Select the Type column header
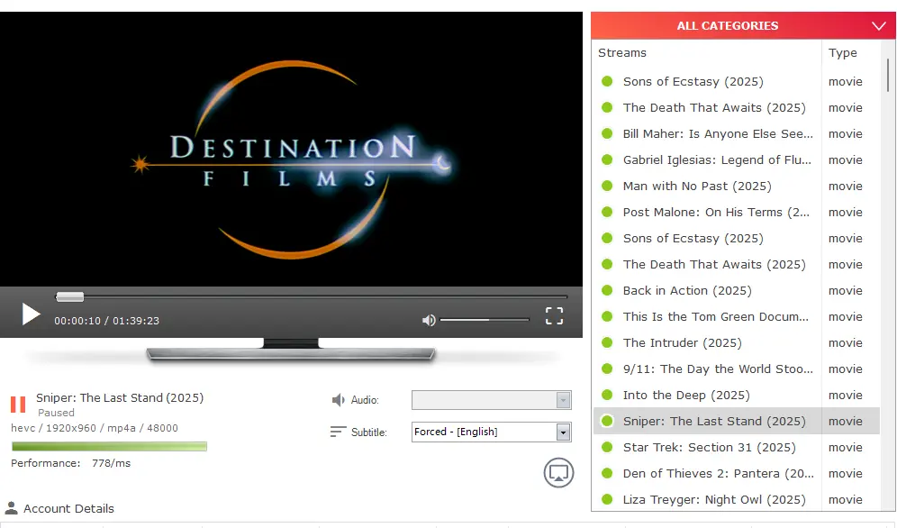The image size is (897, 528). point(843,52)
